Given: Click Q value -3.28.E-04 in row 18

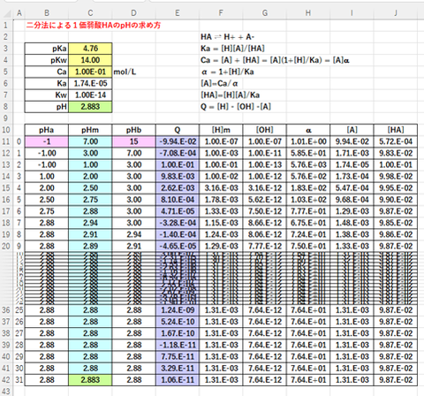Looking at the screenshot, I should [178, 223].
